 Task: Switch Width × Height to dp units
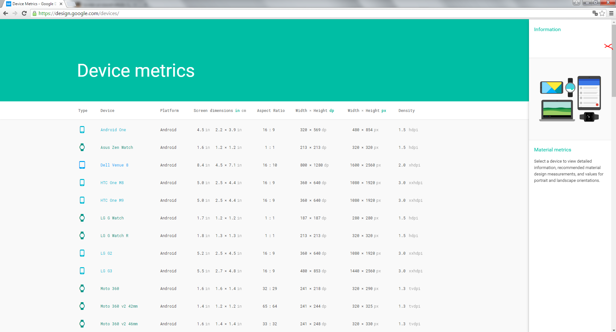coord(332,111)
